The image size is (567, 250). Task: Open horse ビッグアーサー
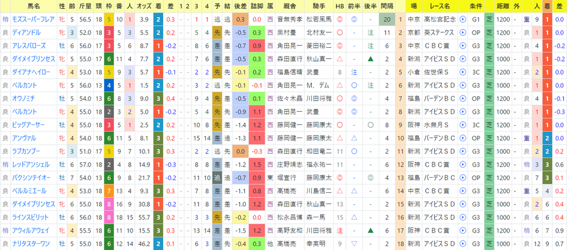click(x=28, y=125)
